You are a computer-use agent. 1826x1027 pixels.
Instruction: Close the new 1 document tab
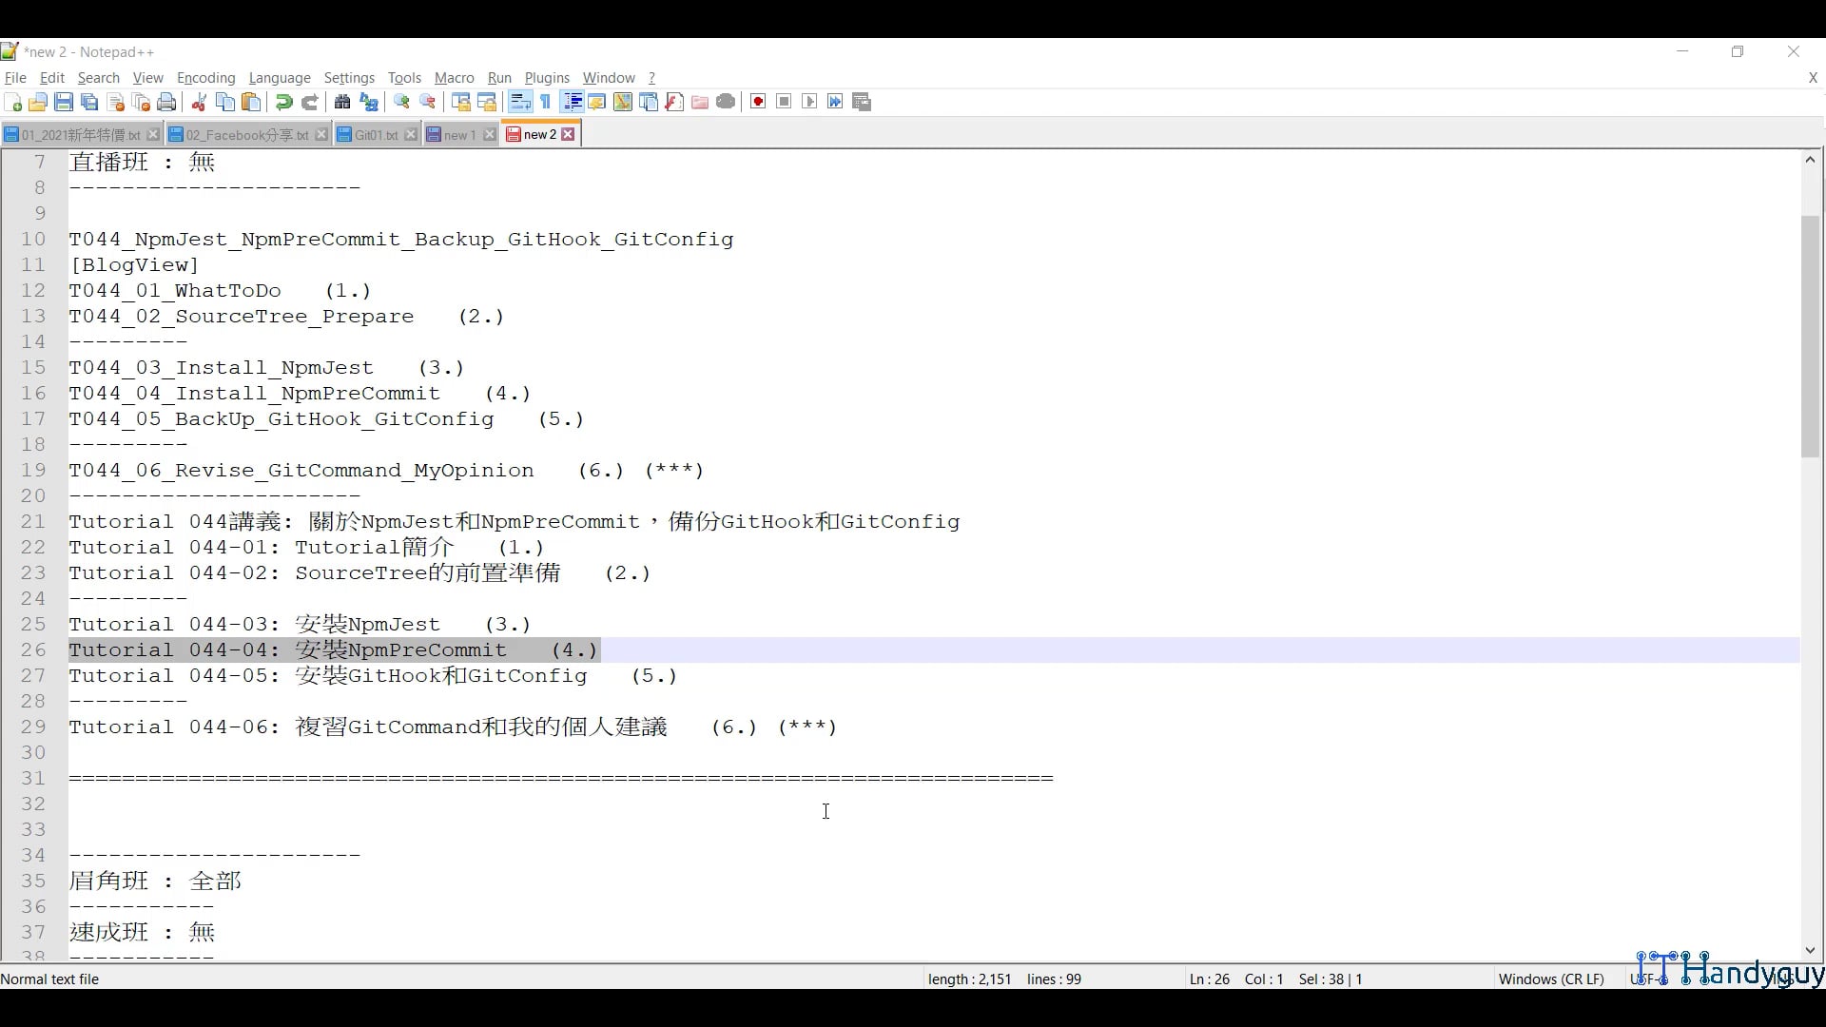[x=489, y=134]
